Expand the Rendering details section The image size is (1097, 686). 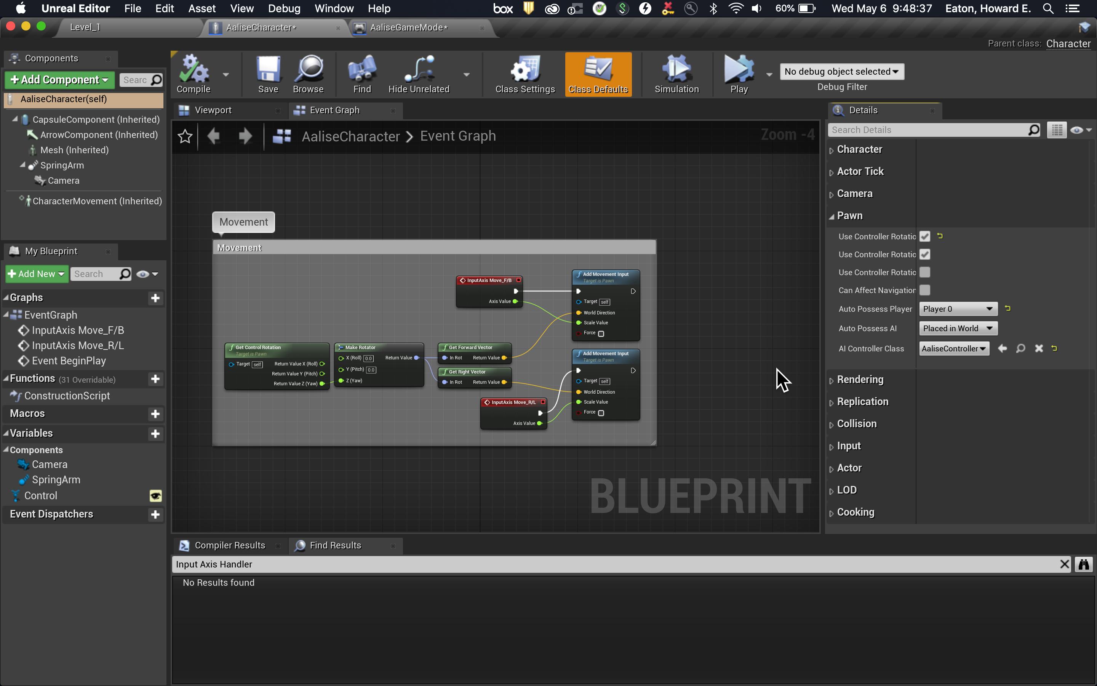[x=860, y=379]
